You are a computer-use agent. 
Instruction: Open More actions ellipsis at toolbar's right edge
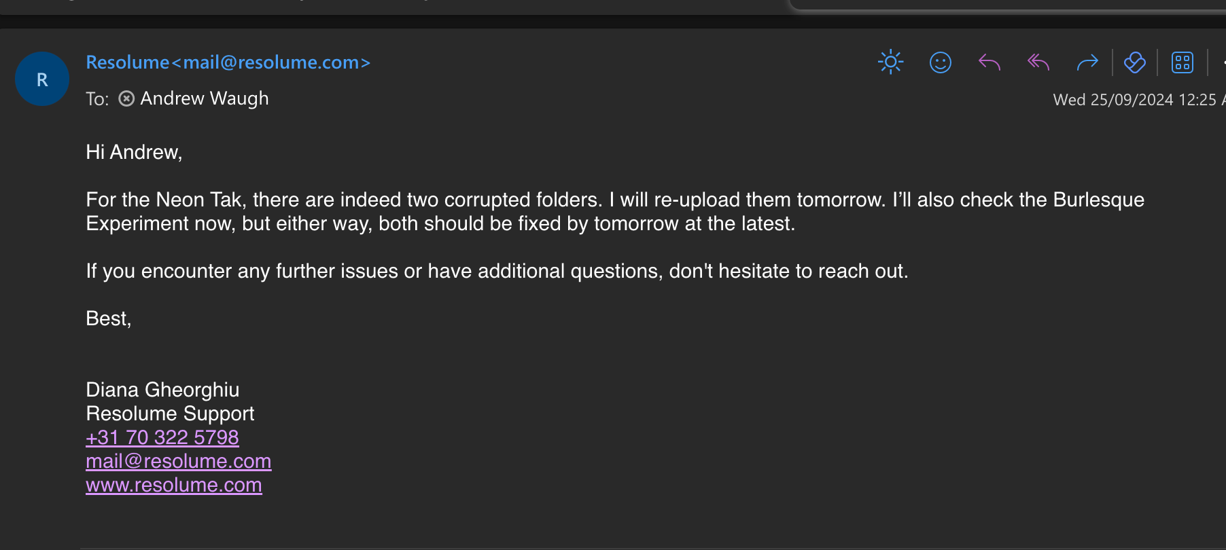tap(1223, 62)
